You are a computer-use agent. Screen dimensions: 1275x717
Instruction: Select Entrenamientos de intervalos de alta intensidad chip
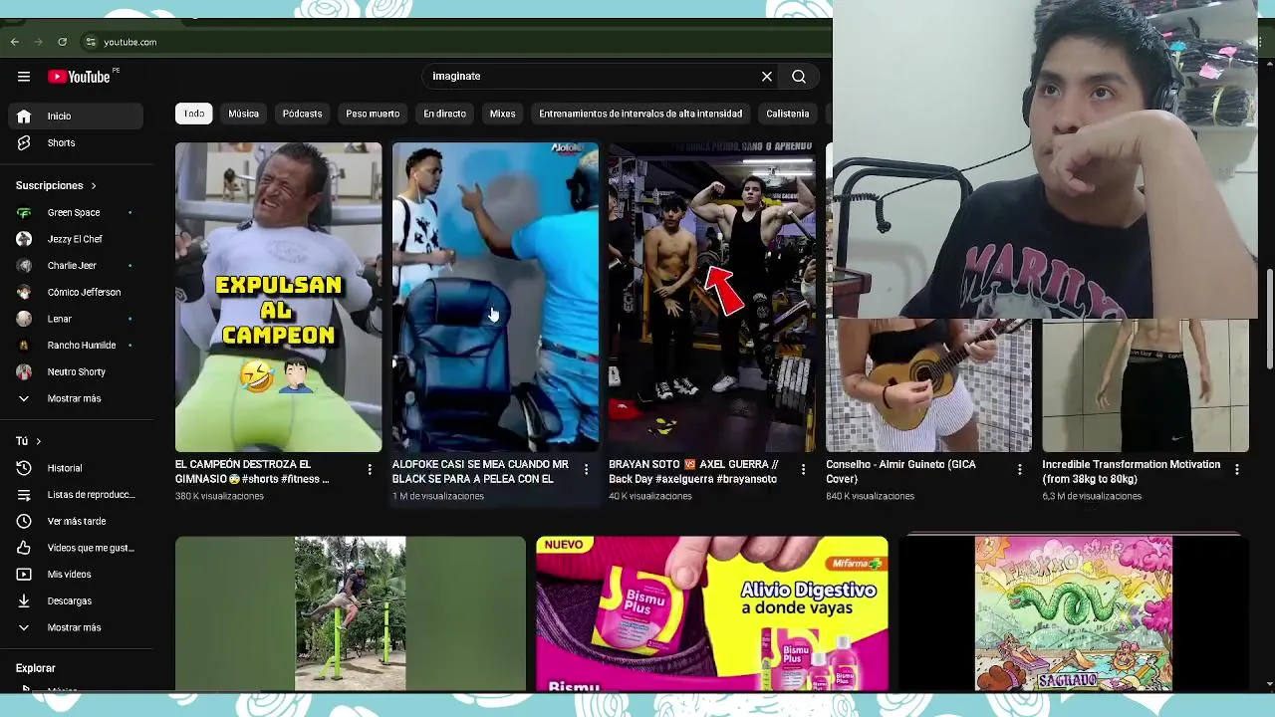click(x=640, y=114)
